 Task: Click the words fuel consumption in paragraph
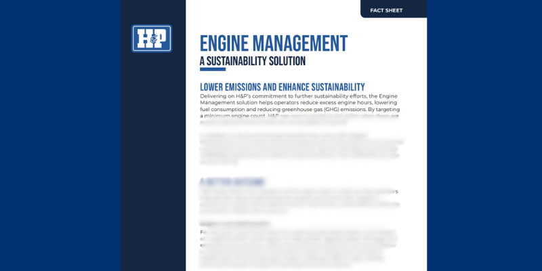[223, 110]
